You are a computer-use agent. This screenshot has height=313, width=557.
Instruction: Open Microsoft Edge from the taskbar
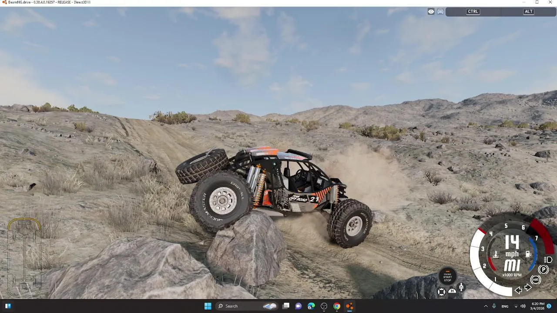click(311, 306)
